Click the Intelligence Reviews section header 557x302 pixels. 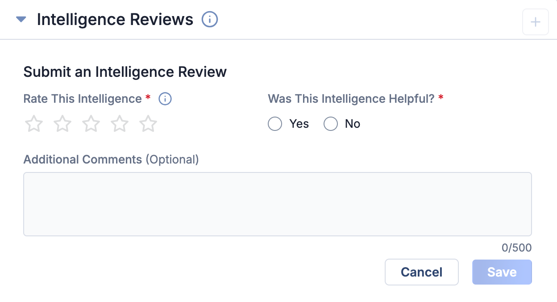click(x=115, y=19)
